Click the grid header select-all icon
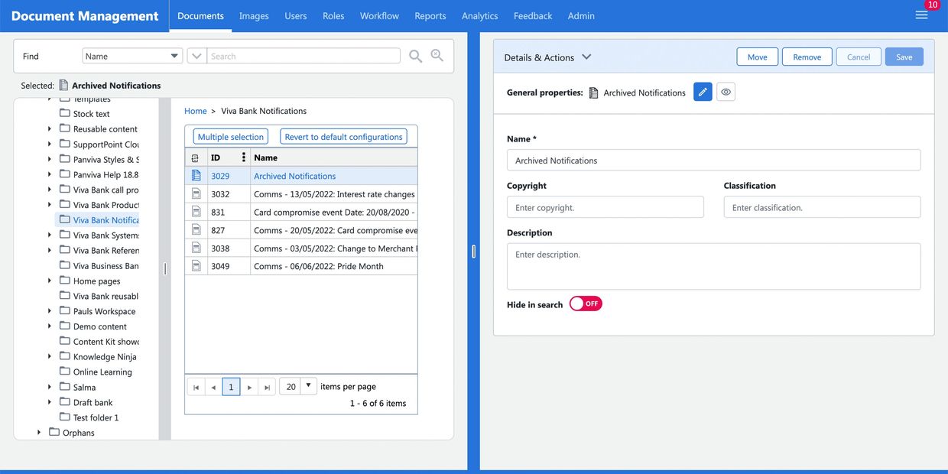This screenshot has height=474, width=948. pos(196,157)
